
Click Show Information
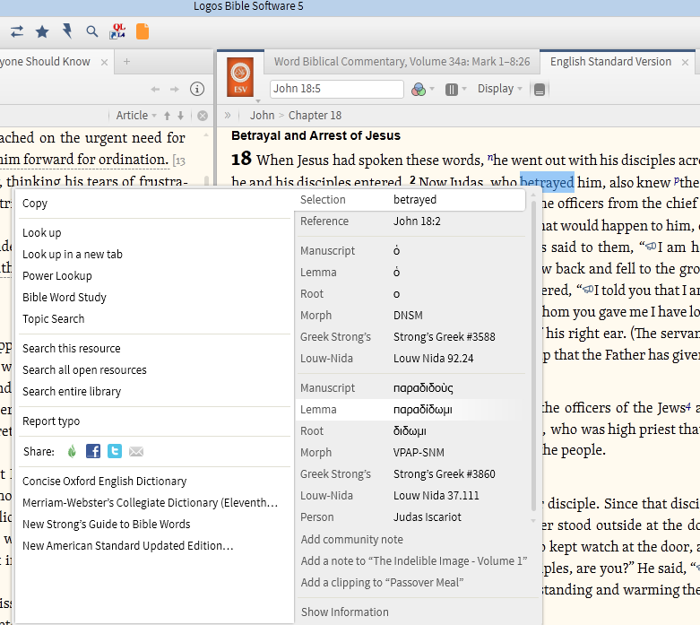[x=345, y=612]
